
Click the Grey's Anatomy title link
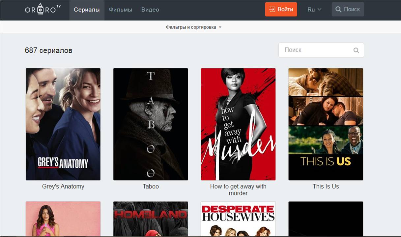click(x=63, y=186)
